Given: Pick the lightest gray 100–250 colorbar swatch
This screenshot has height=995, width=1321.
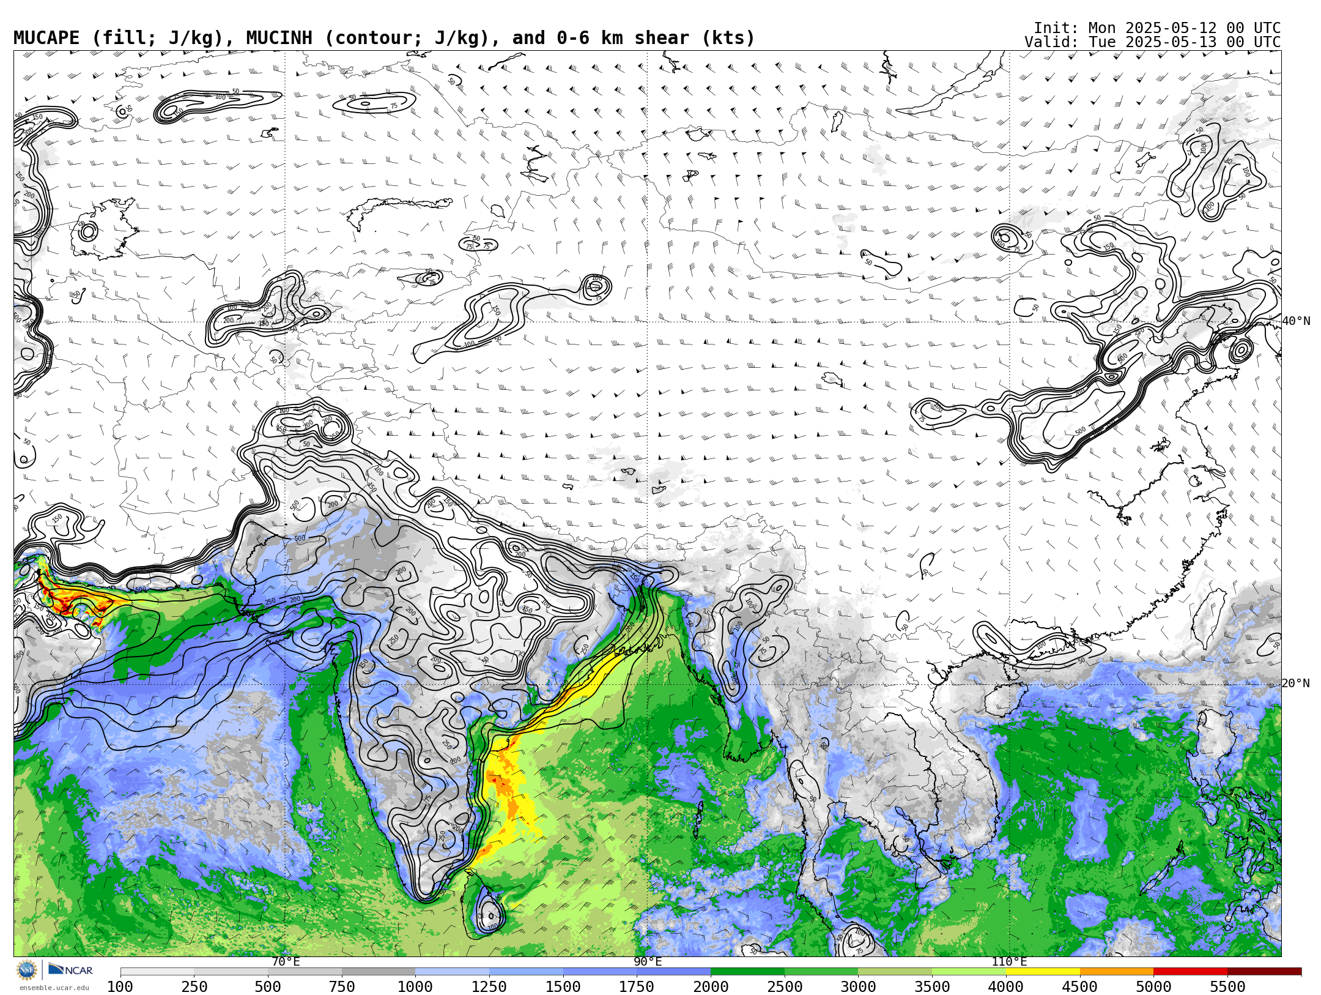Looking at the screenshot, I should pos(157,972).
